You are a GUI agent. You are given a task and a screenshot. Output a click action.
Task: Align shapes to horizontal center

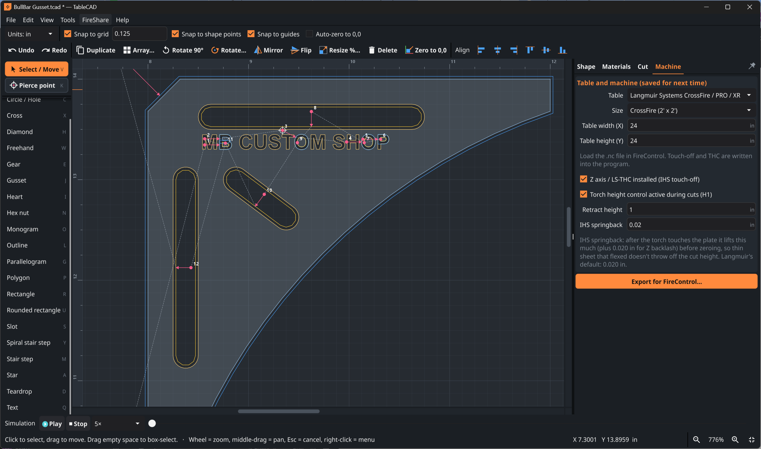(497, 50)
